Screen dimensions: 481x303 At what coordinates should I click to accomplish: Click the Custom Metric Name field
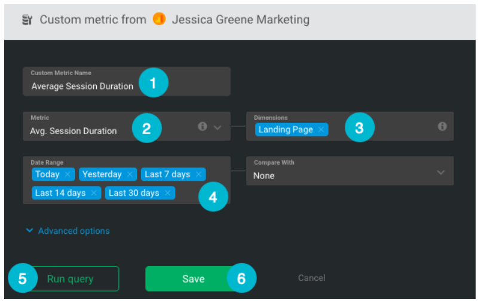pyautogui.click(x=82, y=86)
